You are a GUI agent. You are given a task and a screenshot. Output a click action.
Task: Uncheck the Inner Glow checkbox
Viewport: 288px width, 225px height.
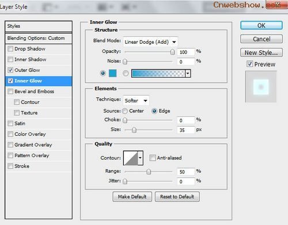10,81
